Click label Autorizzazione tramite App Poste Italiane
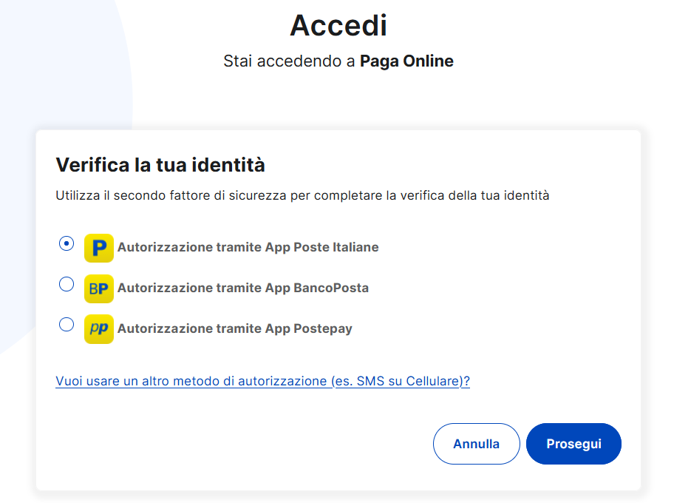Screen dimensions: 674x503 [248, 247]
